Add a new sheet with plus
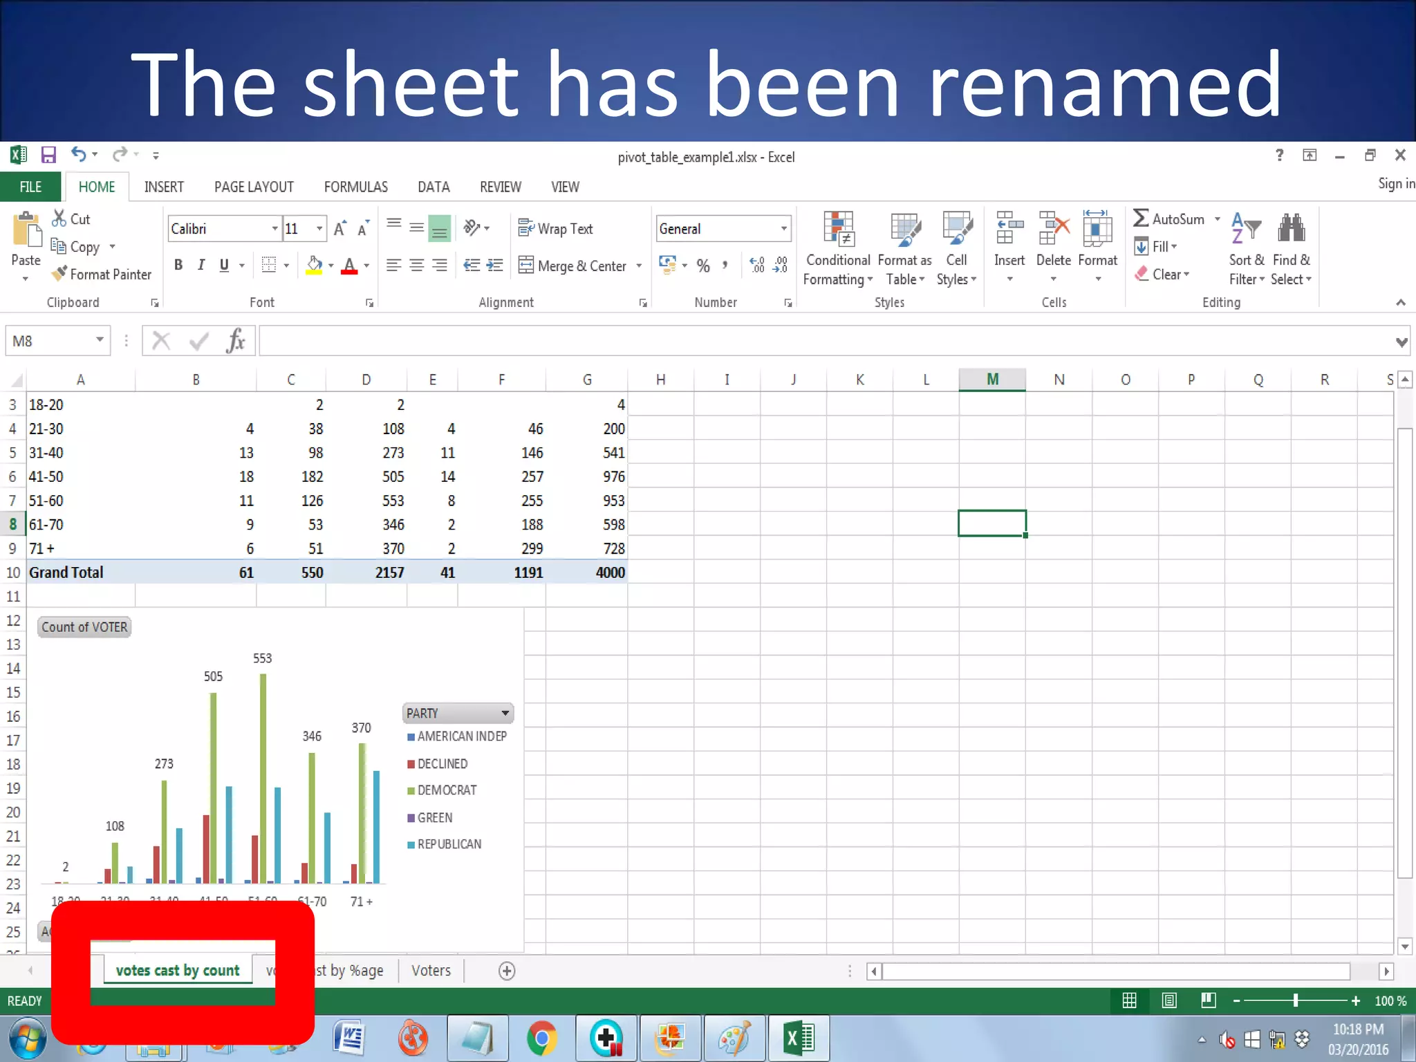Viewport: 1416px width, 1062px height. pos(507,971)
